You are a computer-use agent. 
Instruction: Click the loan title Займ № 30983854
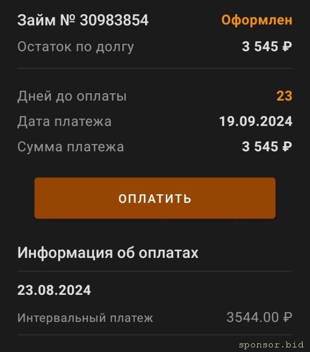(x=83, y=20)
